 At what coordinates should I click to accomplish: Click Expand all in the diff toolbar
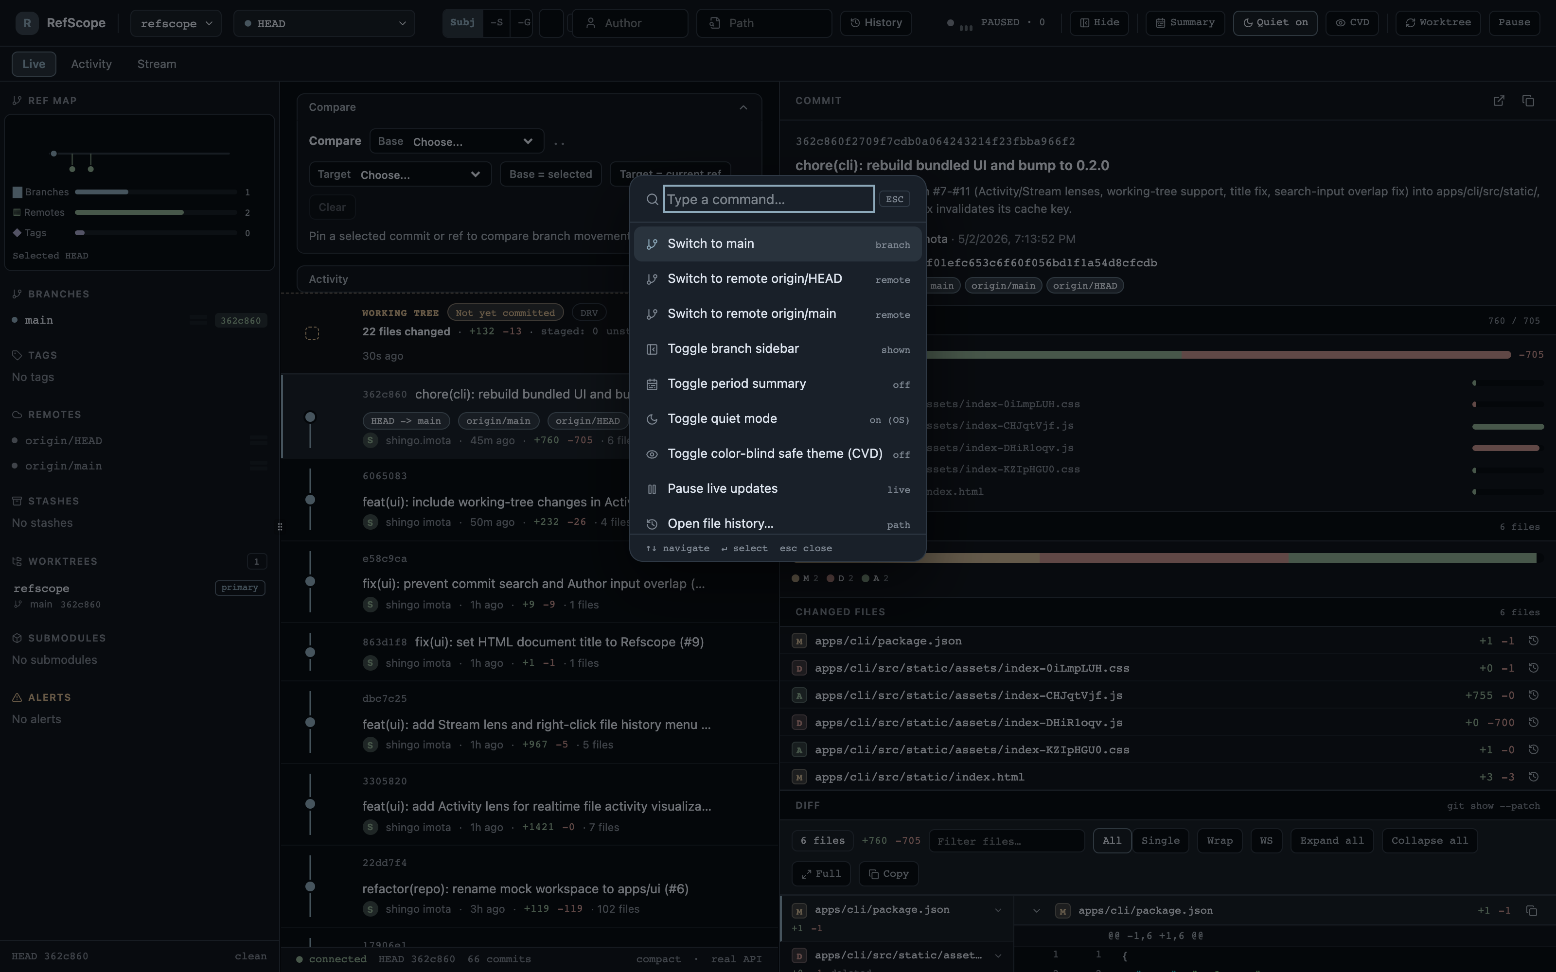click(1332, 841)
